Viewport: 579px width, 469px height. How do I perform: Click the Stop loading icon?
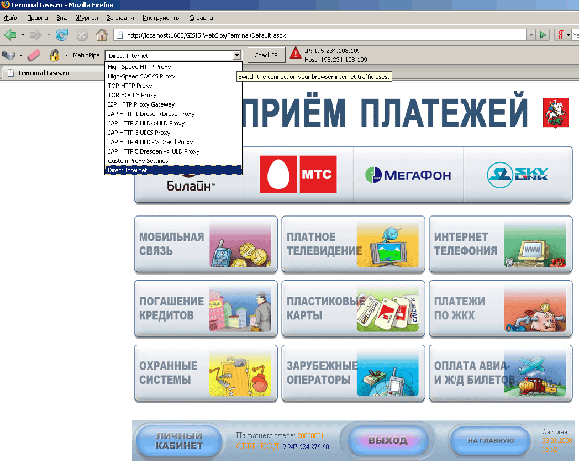pos(82,35)
